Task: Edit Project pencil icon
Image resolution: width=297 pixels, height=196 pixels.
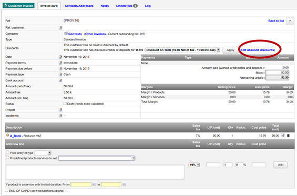Action: click(60, 110)
